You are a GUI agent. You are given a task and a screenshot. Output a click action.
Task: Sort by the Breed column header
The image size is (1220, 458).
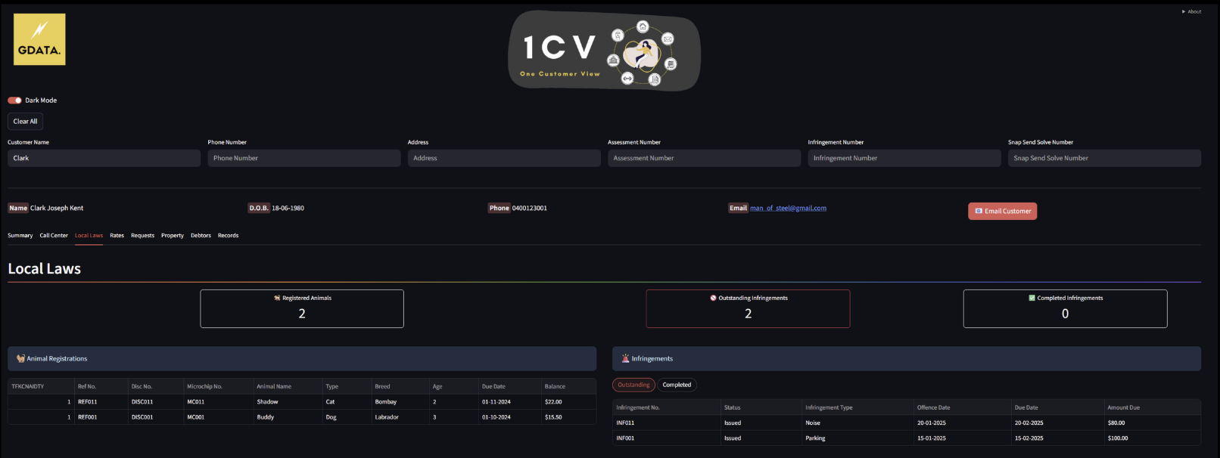[400, 386]
